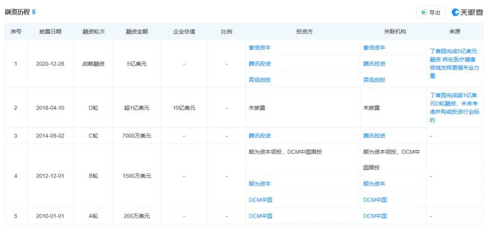Click the 披露日期 column header
The height and width of the screenshot is (236, 488).
pos(50,31)
